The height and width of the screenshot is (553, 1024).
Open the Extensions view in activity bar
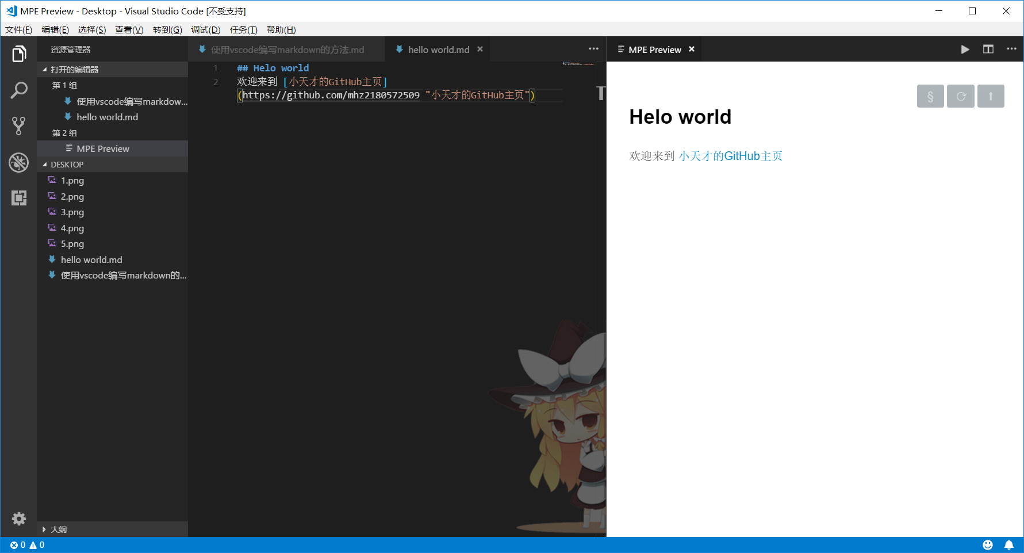pyautogui.click(x=19, y=198)
